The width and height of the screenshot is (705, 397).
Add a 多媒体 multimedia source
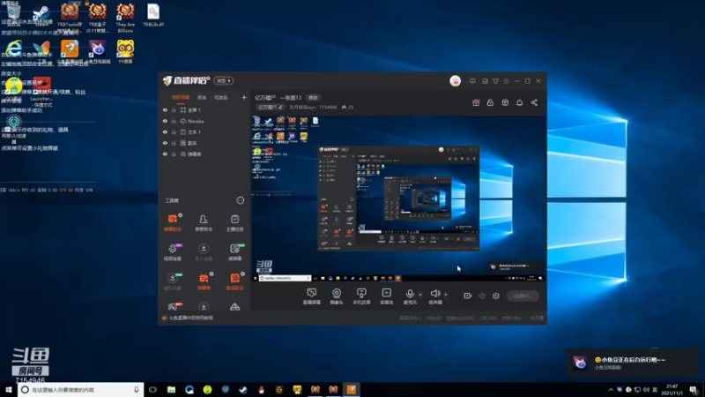[x=387, y=296]
